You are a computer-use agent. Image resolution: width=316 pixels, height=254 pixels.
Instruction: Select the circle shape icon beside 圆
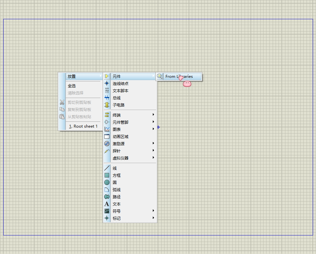point(107,182)
